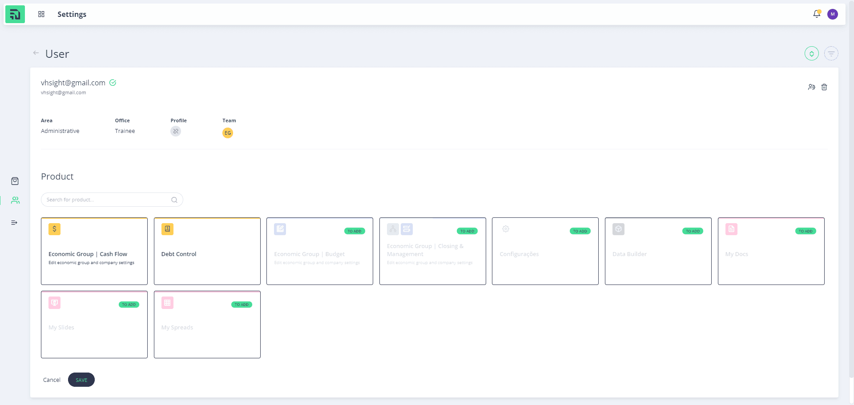Expand the sidebar menu arrow icon
Viewport: 854px width, 405px height.
14,222
